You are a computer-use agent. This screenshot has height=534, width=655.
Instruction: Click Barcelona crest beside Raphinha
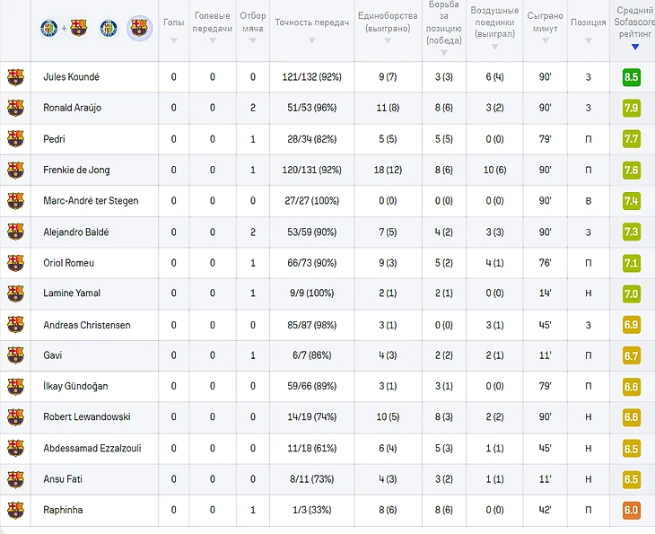tap(15, 510)
